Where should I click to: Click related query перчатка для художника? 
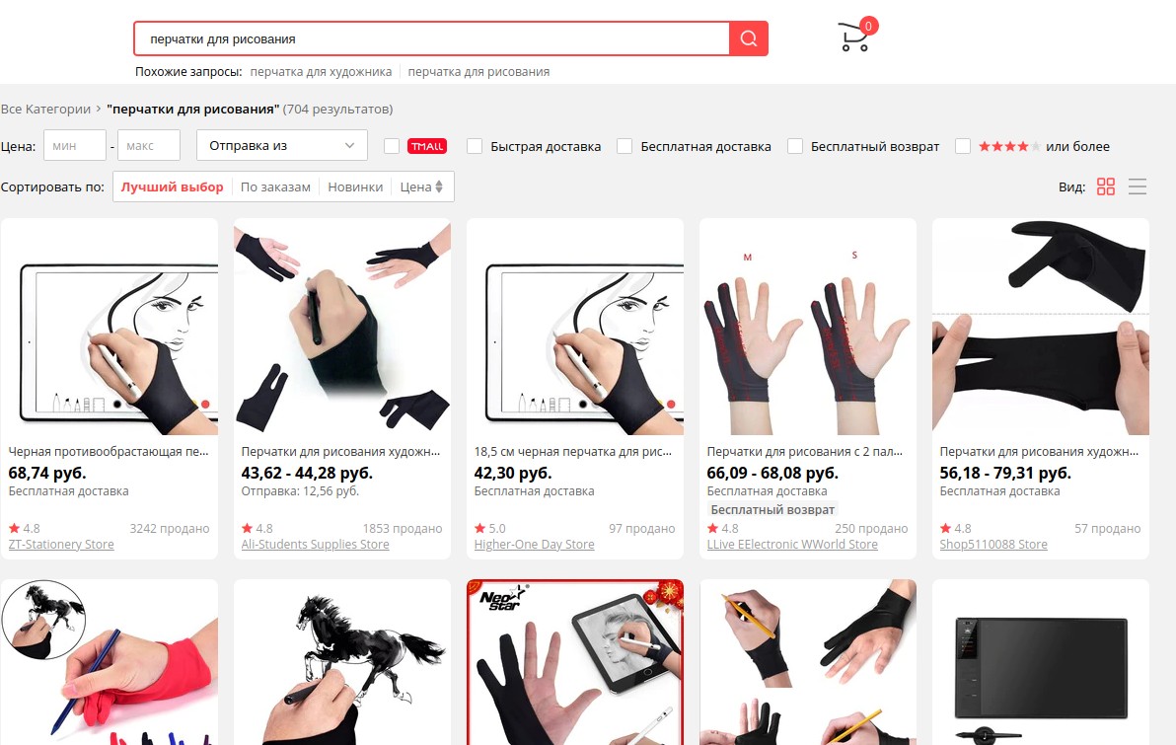[321, 72]
